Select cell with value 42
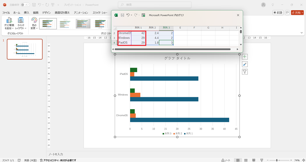 [138, 33]
